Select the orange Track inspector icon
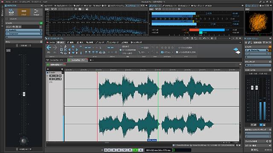 point(24,12)
